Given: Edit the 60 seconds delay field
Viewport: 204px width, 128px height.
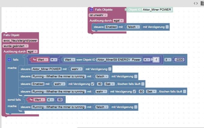Looking at the screenshot, I should click(x=141, y=91).
